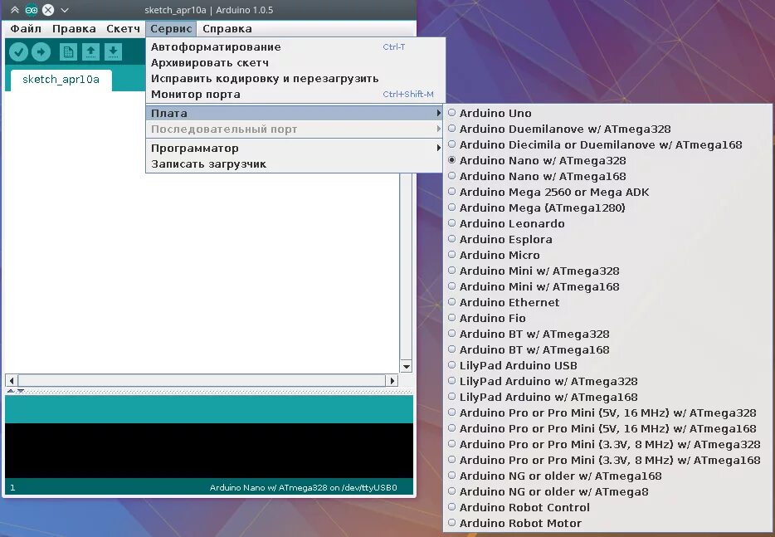This screenshot has width=775, height=537.
Task: Choose Arduino NG or older w/ ATmega8
Action: (x=607, y=492)
